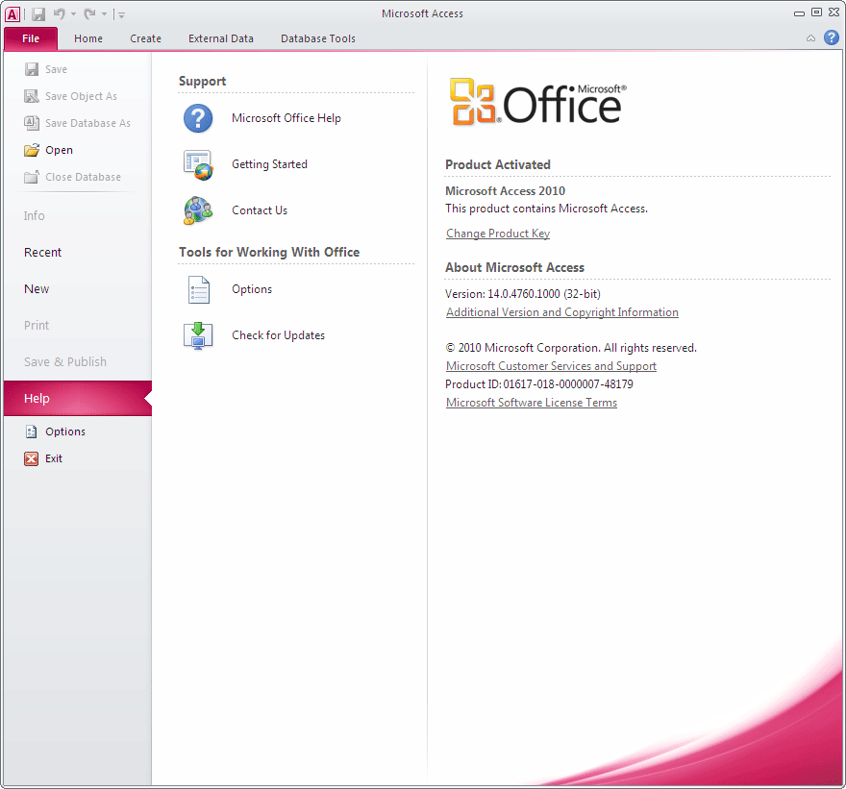The width and height of the screenshot is (846, 789).
Task: Open Microsoft Customer Services and Support link
Action: click(x=552, y=366)
